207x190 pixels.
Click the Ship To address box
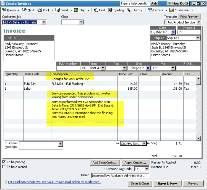[x=175, y=51]
